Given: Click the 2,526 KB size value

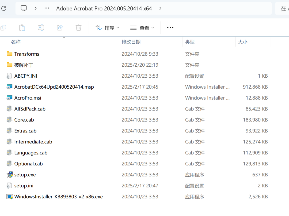Looking at the screenshot, I should [258, 197].
